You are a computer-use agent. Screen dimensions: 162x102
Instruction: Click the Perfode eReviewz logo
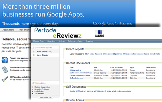pos(58,33)
